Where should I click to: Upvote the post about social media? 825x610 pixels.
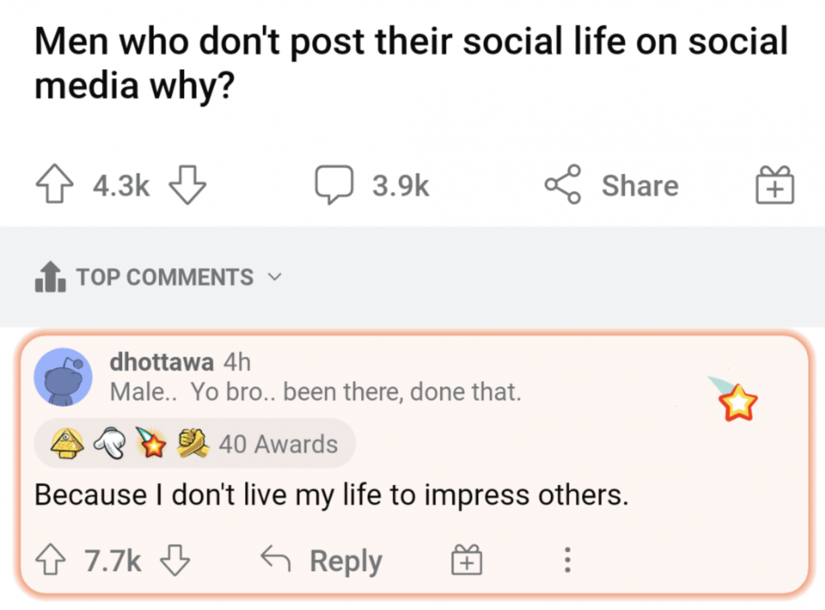click(54, 184)
